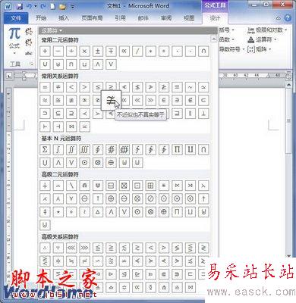Viewport: 296px width, 303px height.
Task: Insert the minus-plus ∓ symbol
Action: [111, 51]
